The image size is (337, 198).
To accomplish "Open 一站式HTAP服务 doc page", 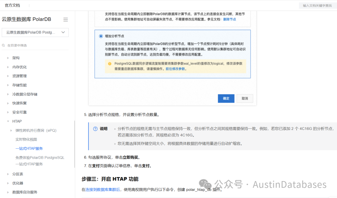I will point(29,149).
